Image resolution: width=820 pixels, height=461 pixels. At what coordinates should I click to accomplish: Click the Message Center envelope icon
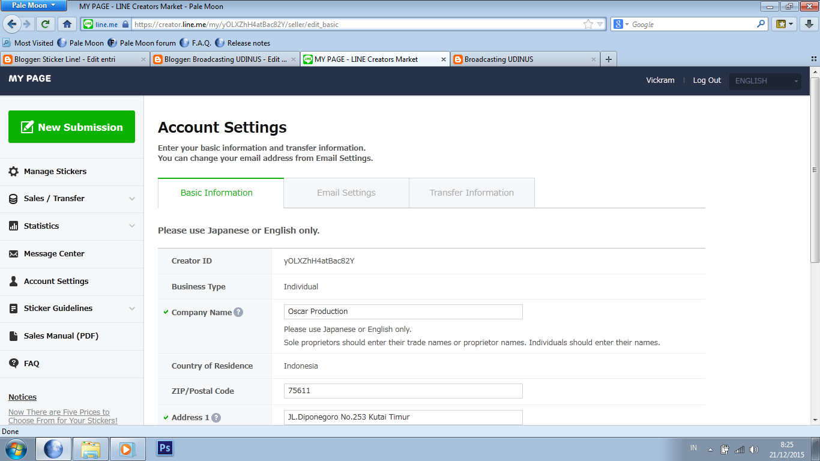coord(13,254)
